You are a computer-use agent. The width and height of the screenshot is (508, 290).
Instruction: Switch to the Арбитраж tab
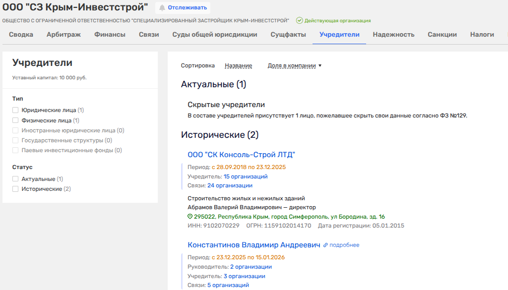coord(63,35)
